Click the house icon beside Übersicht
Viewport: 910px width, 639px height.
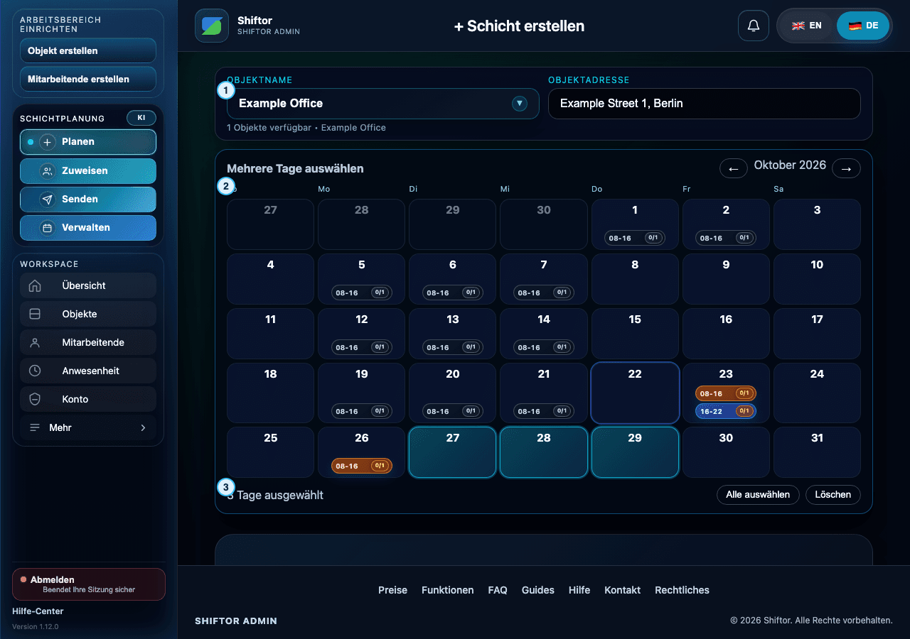pos(35,285)
